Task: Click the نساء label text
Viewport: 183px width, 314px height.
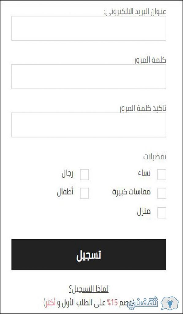Action: click(144, 174)
